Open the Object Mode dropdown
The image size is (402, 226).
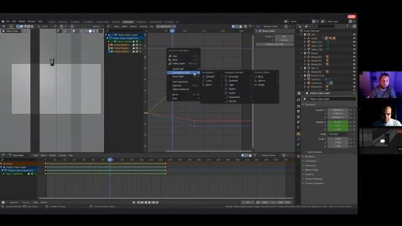point(12,31)
